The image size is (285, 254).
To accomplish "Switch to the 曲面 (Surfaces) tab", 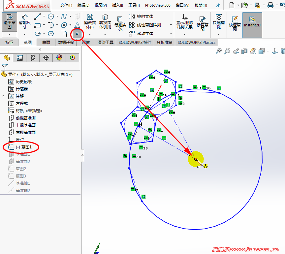I will (46, 42).
